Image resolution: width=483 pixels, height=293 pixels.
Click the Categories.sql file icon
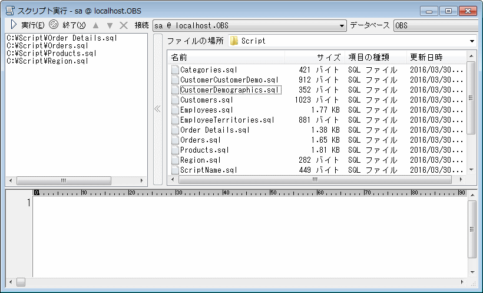(175, 70)
